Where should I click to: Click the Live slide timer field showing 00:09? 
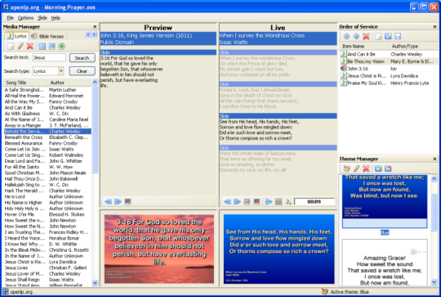tap(314, 202)
